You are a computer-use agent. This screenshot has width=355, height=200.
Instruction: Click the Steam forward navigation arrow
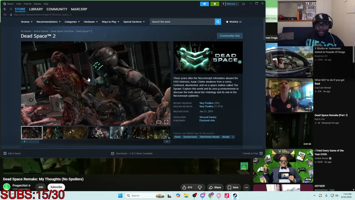click(x=11, y=9)
